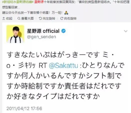Choose 向右旋转 to rotate image right
The height and width of the screenshot is (113, 131).
pyautogui.click(x=70, y=18)
